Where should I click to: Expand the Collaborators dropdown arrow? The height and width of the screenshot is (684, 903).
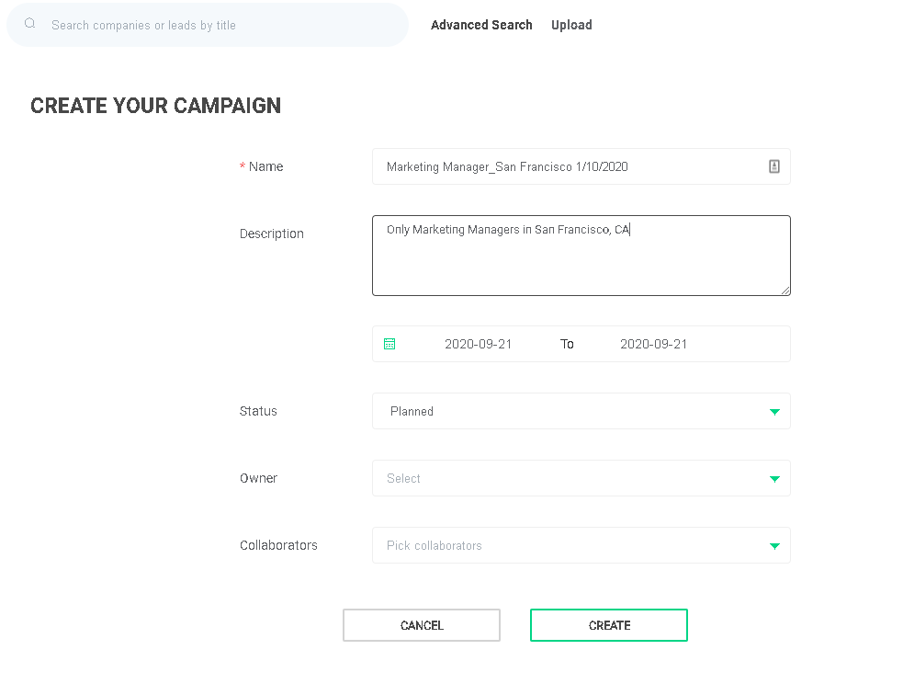[773, 546]
